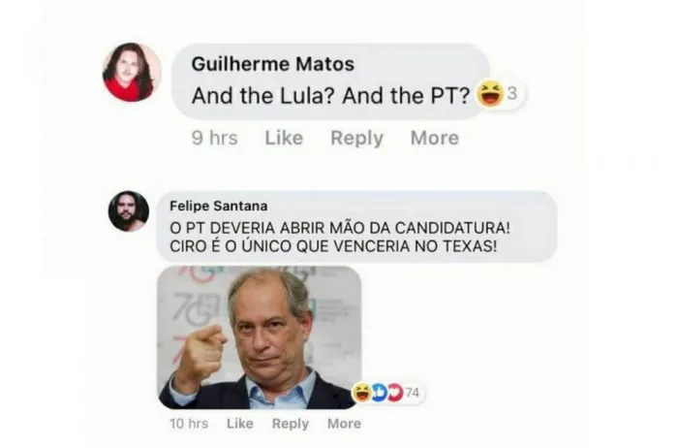Image resolution: width=678 pixels, height=448 pixels.
Task: Click the 9 hrs timestamp
Action: point(214,138)
